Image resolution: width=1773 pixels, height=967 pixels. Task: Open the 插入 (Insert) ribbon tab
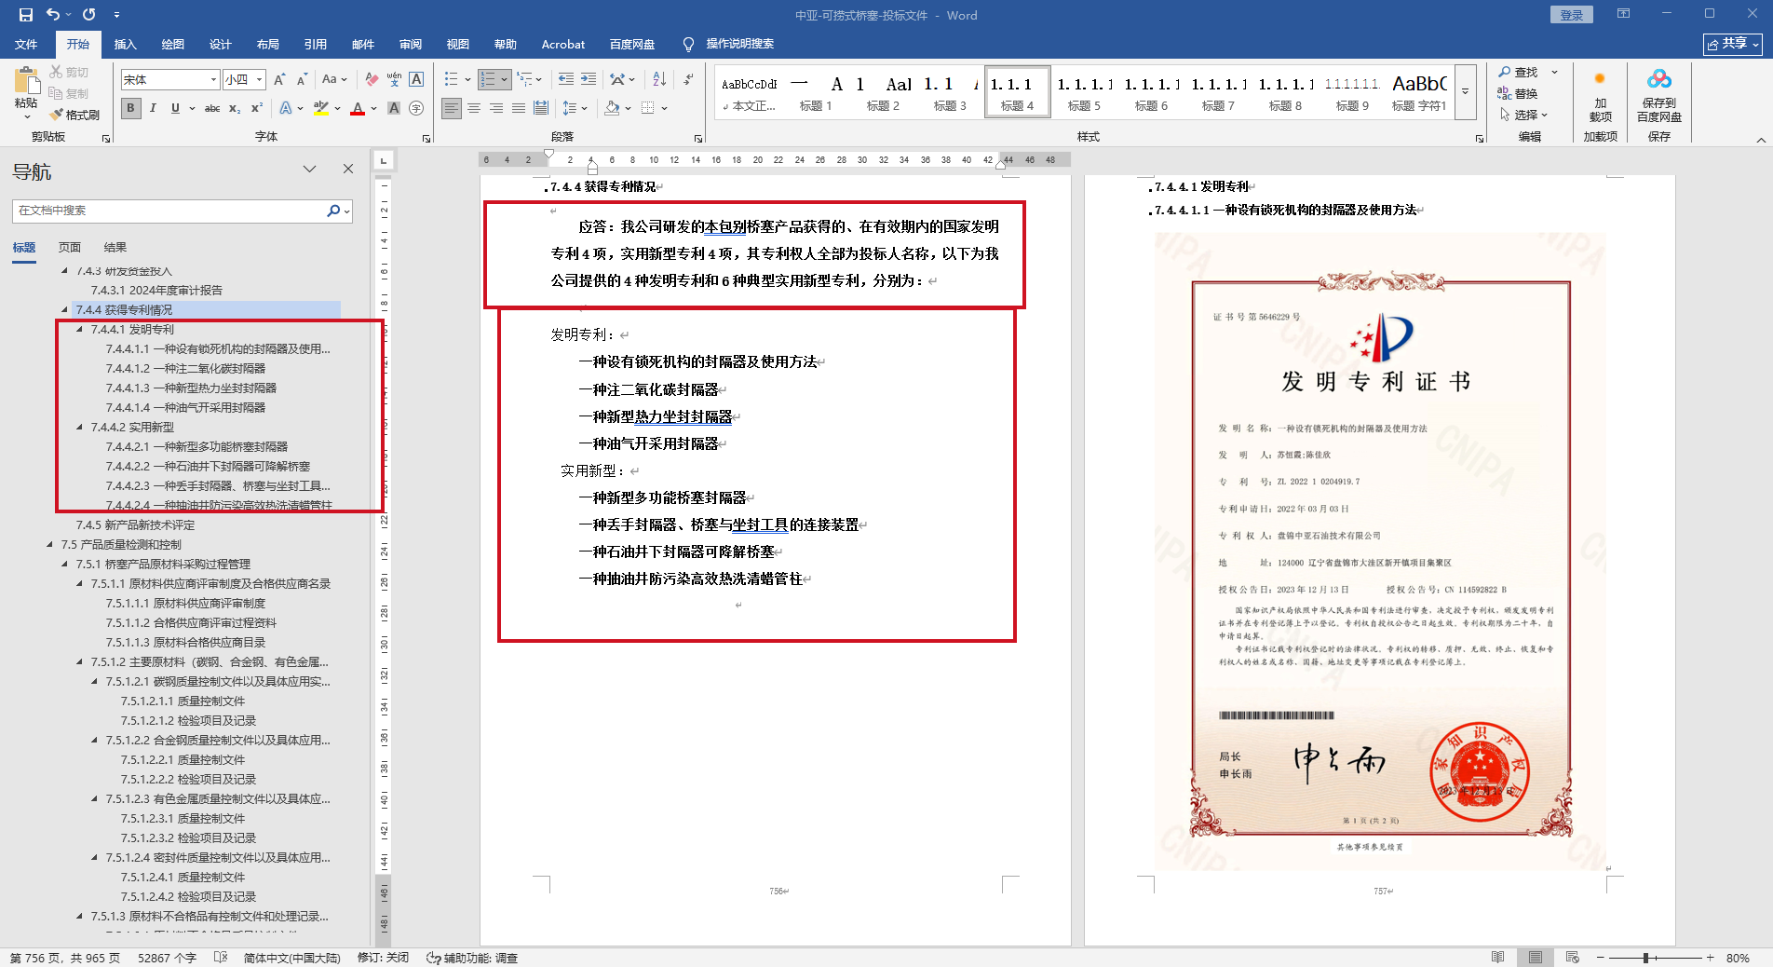[125, 44]
